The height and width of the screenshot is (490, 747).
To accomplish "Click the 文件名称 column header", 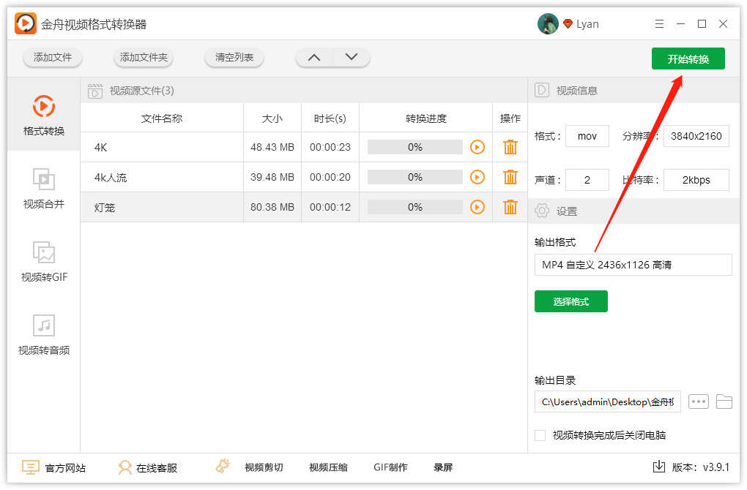I will coord(162,118).
